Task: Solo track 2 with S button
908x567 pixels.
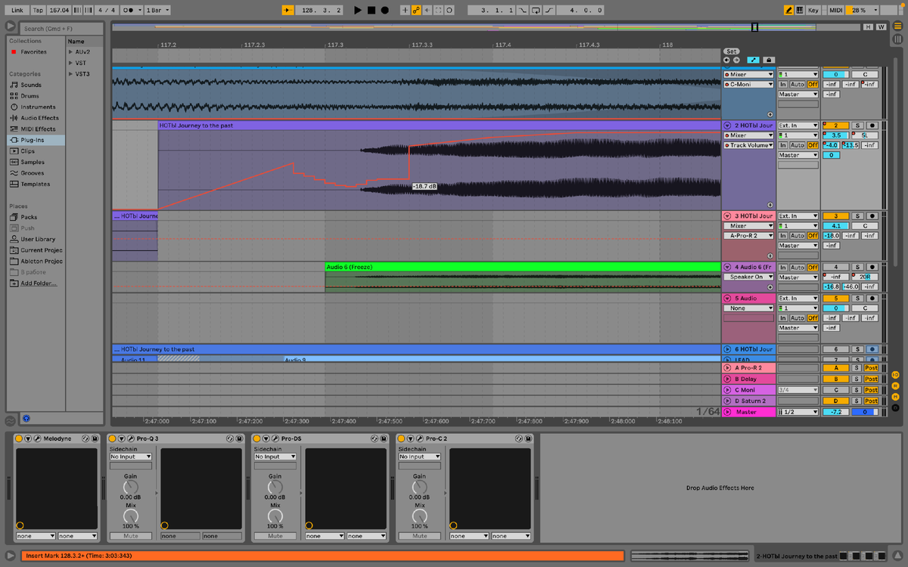Action: pos(857,125)
